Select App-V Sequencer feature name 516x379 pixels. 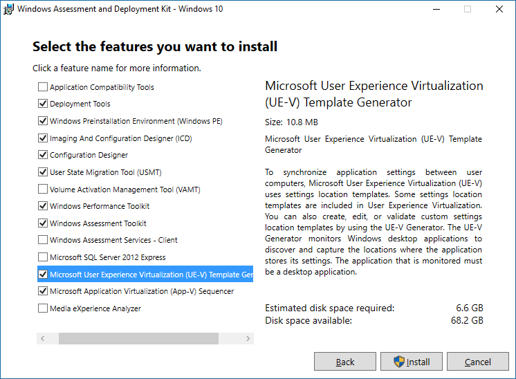point(142,291)
